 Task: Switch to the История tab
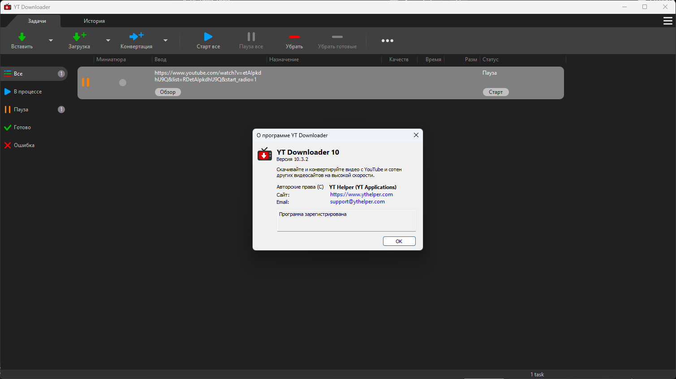click(x=94, y=21)
